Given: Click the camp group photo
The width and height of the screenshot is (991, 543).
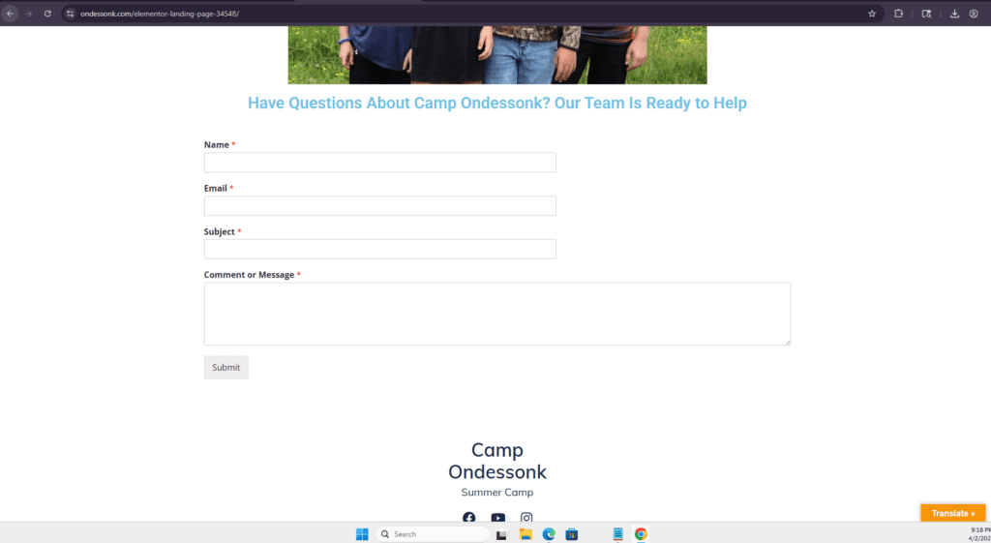Looking at the screenshot, I should point(497,55).
